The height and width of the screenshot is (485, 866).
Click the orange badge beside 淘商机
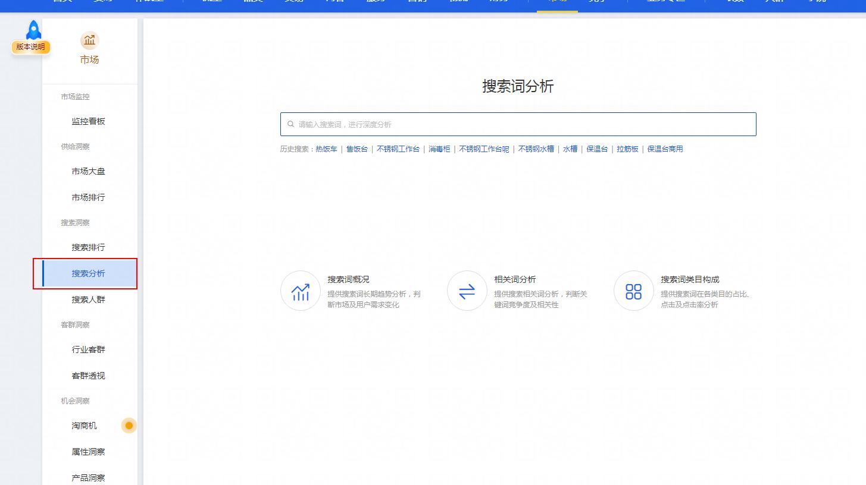(x=129, y=426)
